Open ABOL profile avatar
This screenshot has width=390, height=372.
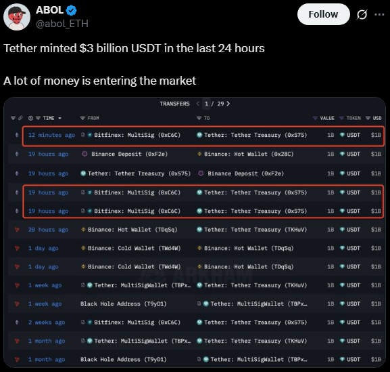point(17,17)
